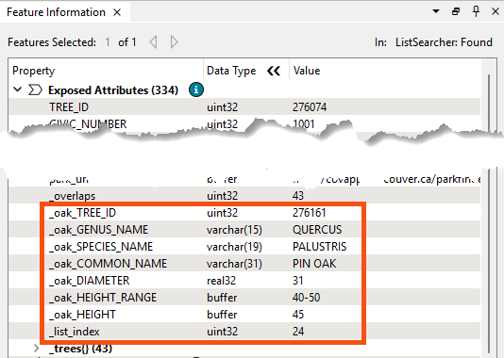Click the next feature arrow
504x358 pixels.
[x=174, y=42]
